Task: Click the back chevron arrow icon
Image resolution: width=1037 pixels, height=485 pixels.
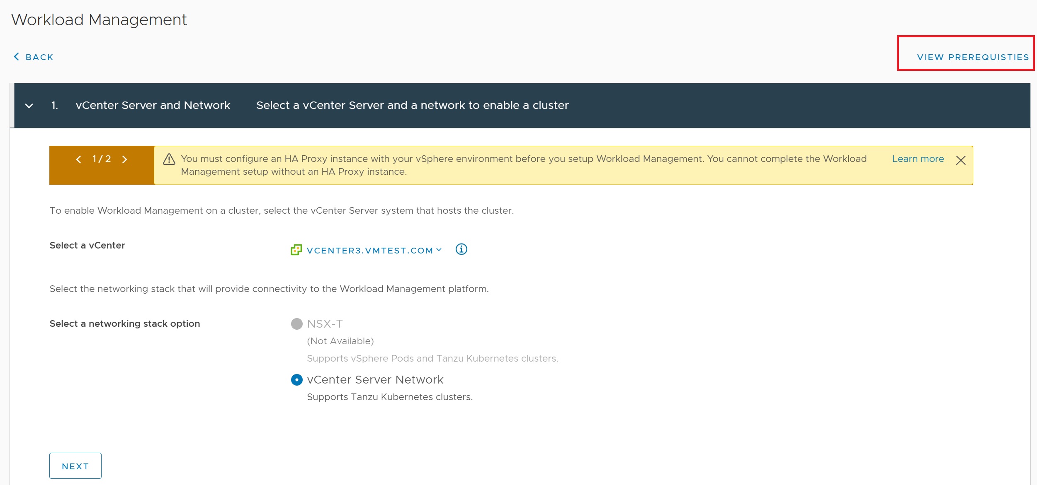Action: coord(17,57)
